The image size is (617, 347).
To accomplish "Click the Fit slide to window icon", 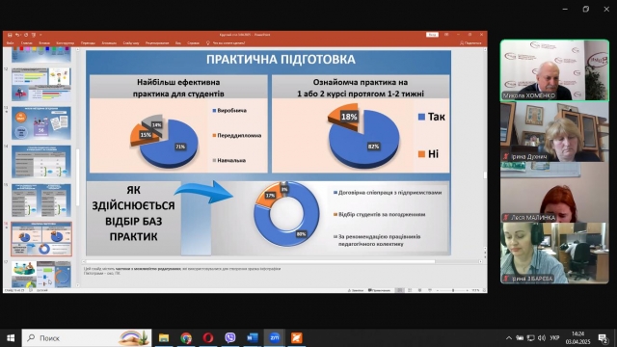I will point(484,290).
